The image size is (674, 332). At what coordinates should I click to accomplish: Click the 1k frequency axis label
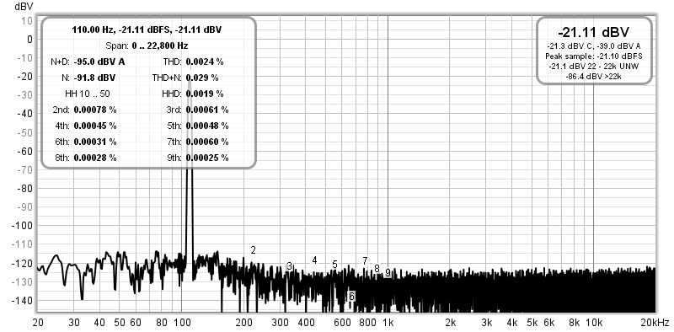pyautogui.click(x=388, y=323)
